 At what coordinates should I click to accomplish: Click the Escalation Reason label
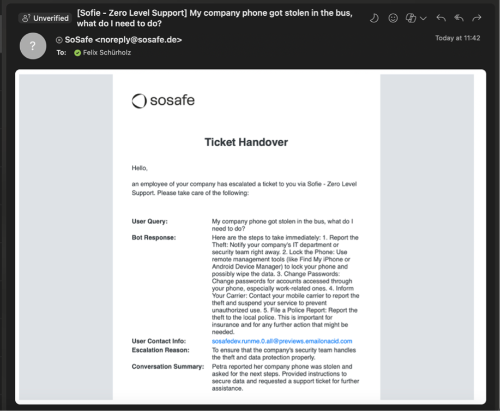click(160, 350)
